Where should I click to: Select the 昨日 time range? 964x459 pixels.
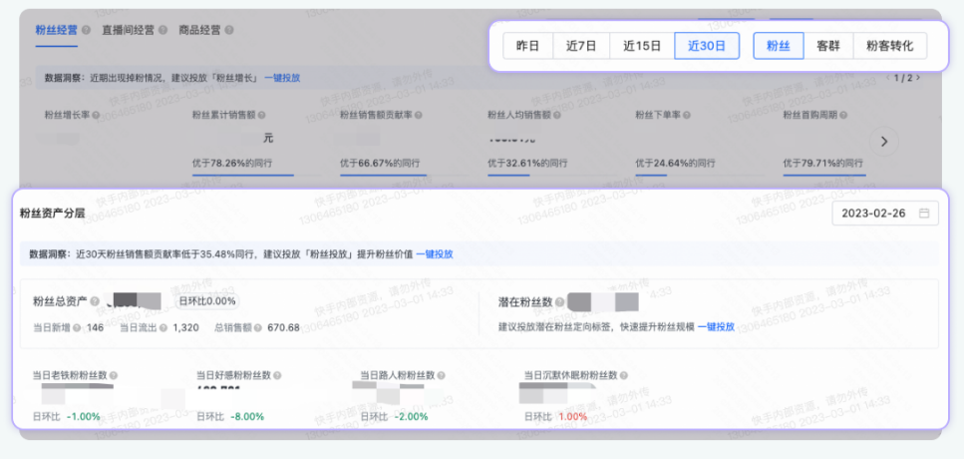pyautogui.click(x=527, y=46)
